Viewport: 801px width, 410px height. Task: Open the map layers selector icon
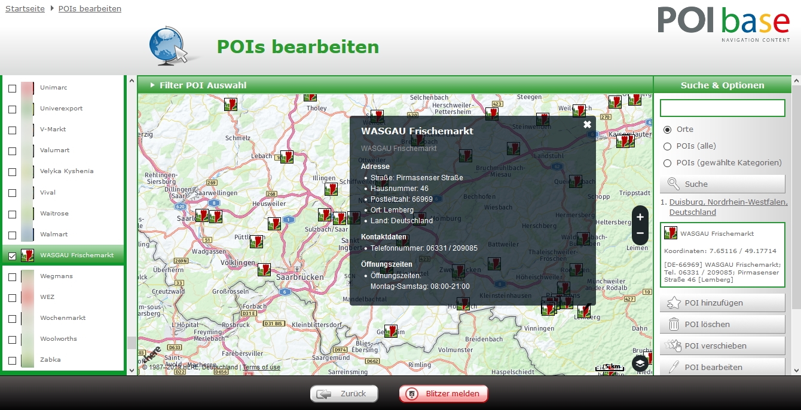point(640,363)
